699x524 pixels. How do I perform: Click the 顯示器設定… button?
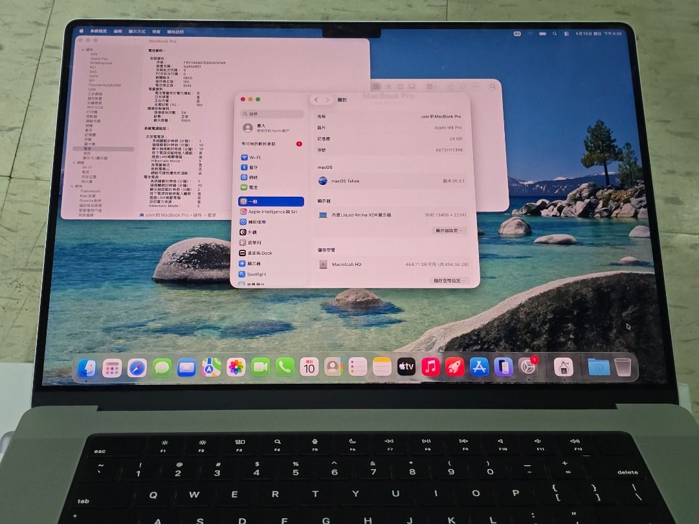[x=449, y=230]
